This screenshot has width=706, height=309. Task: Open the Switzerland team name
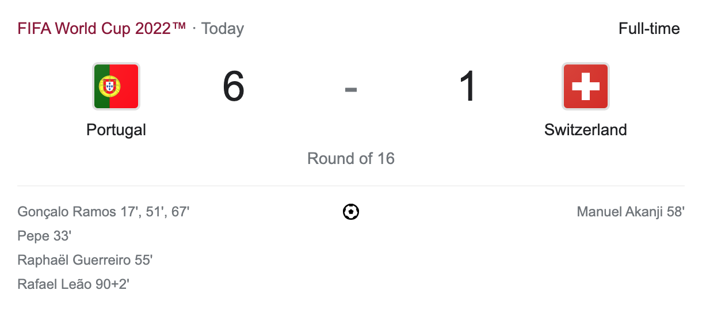click(x=585, y=129)
